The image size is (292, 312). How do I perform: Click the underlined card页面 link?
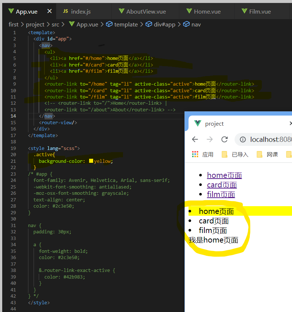(x=222, y=185)
